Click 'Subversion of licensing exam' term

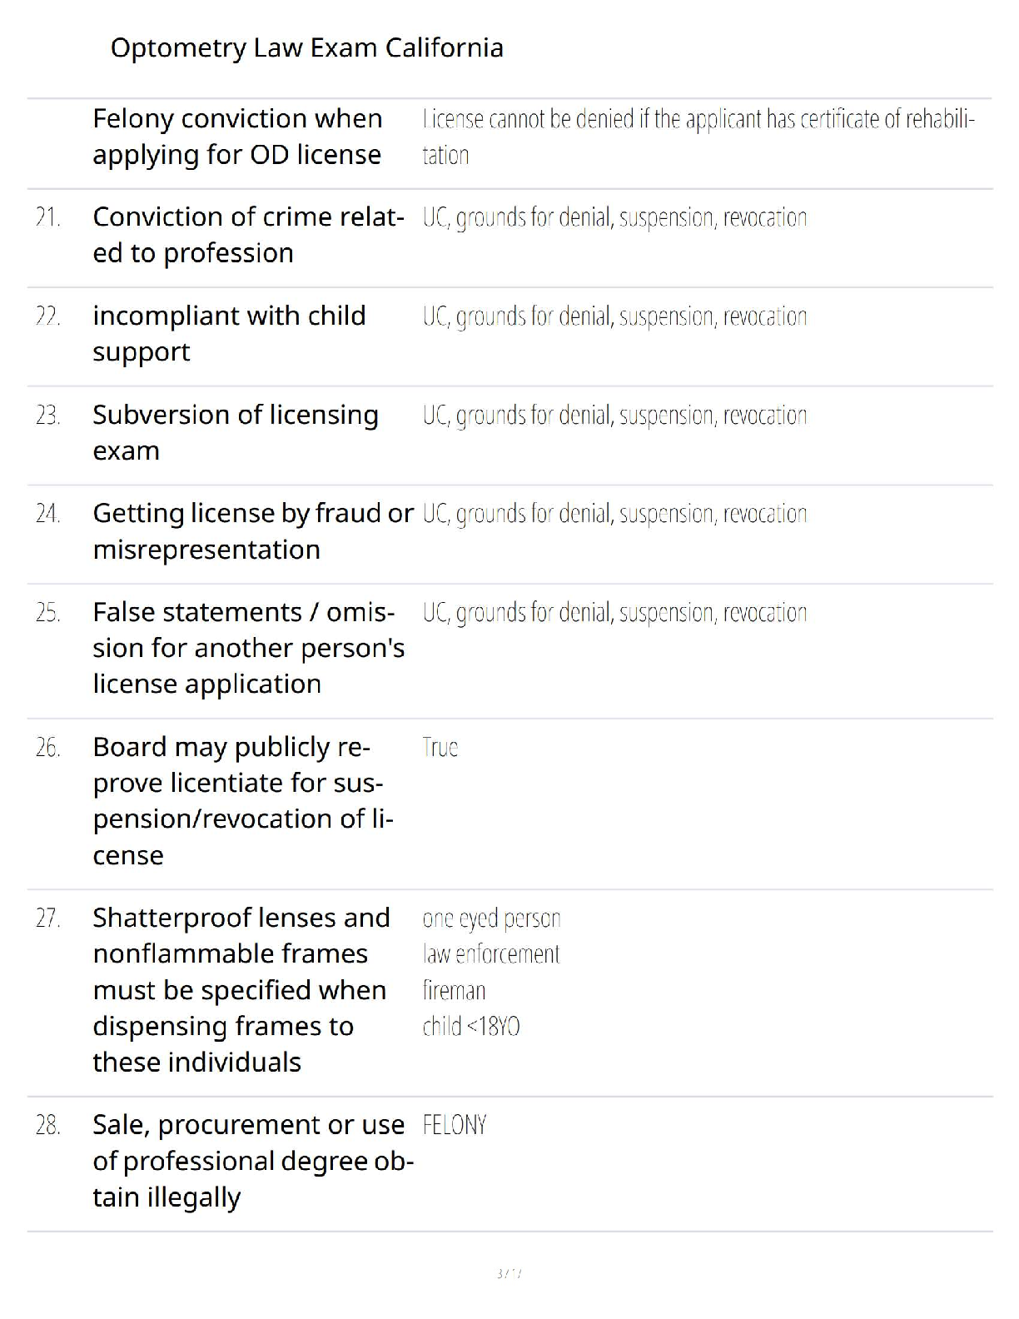click(x=235, y=432)
